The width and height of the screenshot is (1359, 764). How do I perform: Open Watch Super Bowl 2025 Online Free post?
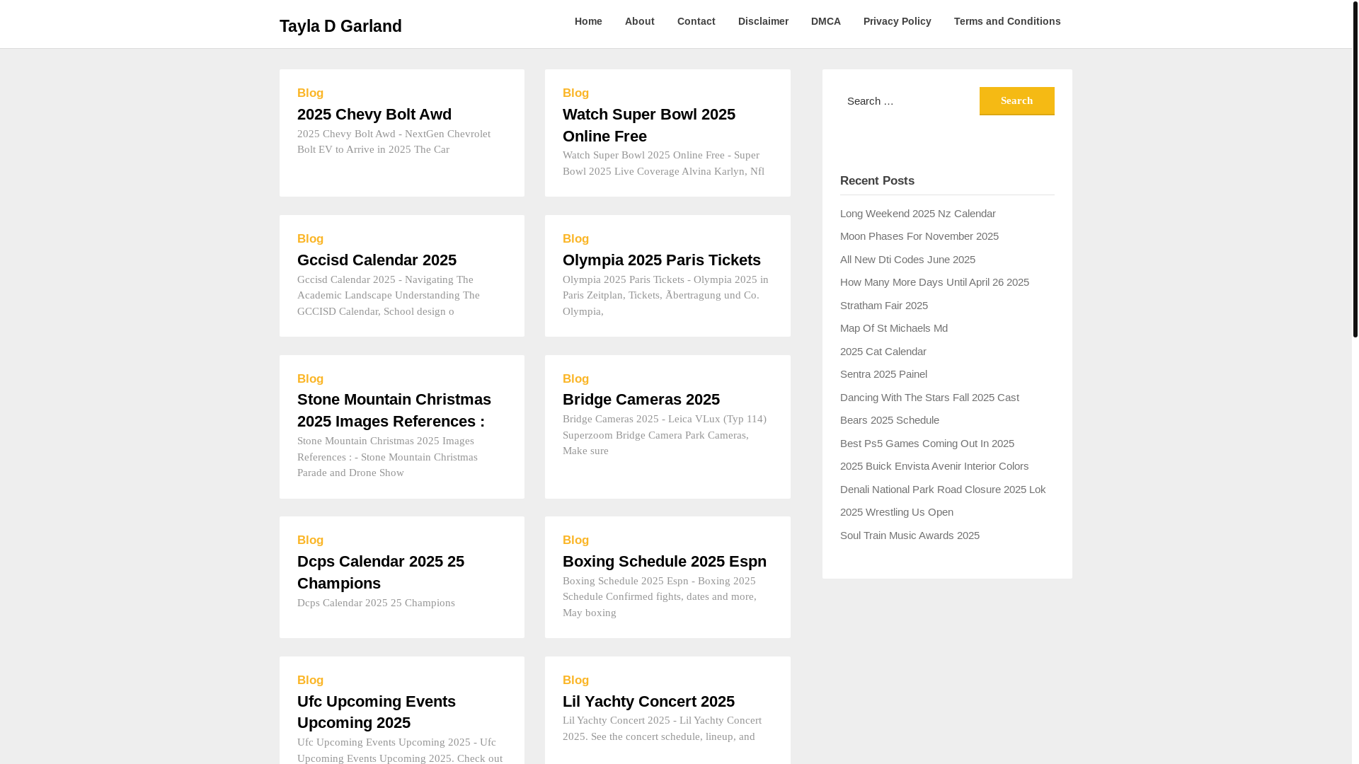point(649,125)
